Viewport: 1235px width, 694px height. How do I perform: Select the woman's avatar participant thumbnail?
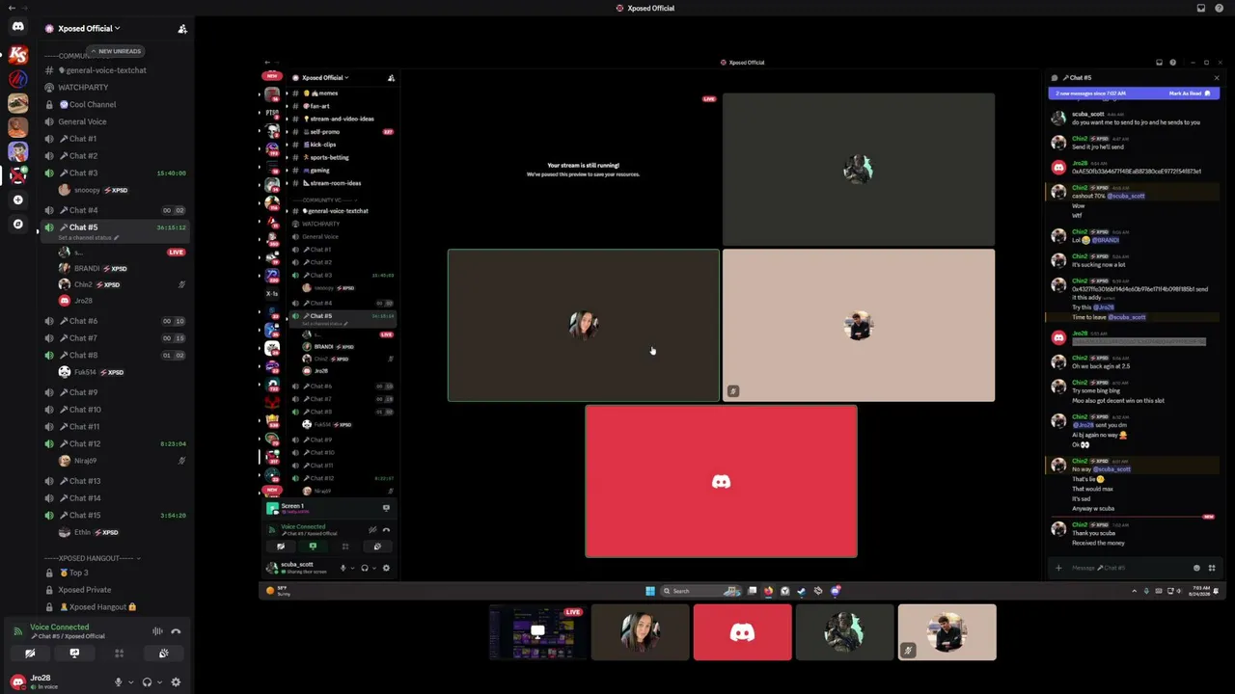pyautogui.click(x=640, y=632)
